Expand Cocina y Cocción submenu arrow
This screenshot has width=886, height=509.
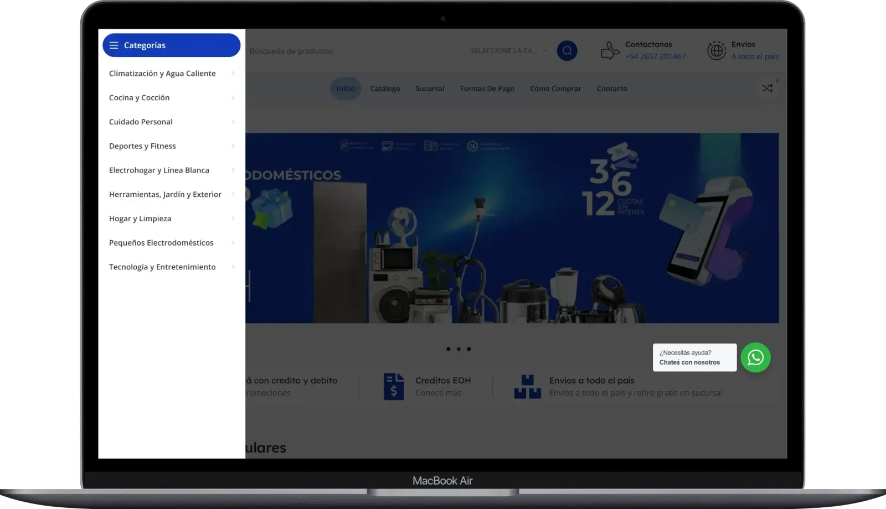(233, 97)
